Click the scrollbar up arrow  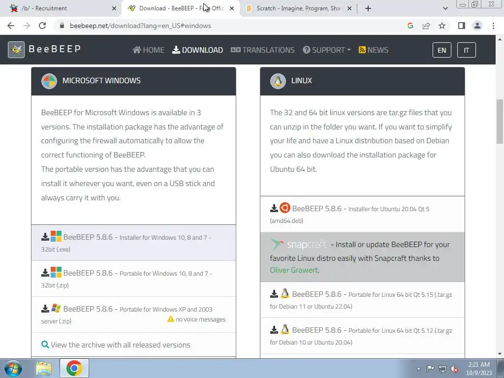click(x=500, y=39)
